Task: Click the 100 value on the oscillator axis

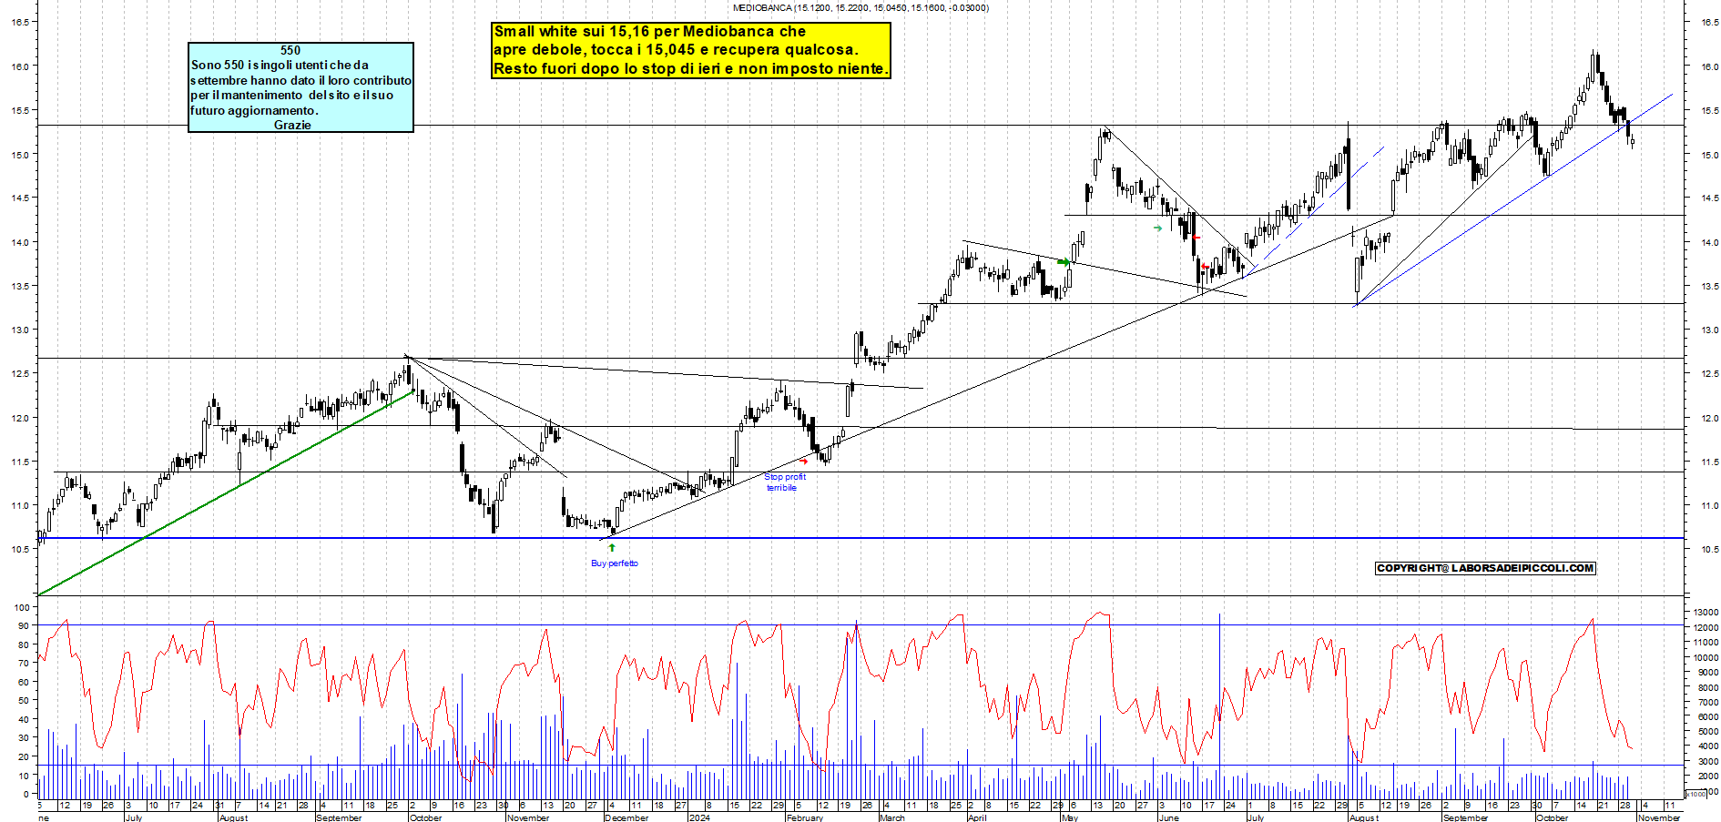Action: click(22, 607)
